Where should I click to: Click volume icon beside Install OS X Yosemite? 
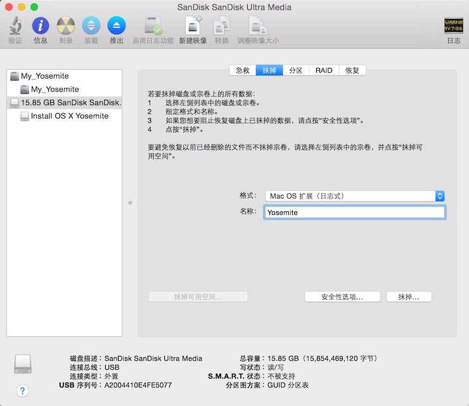pos(25,116)
